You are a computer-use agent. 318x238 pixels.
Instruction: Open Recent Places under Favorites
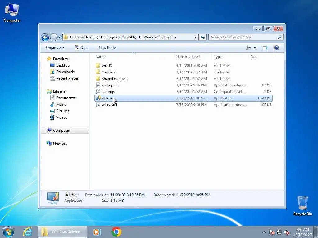point(67,78)
